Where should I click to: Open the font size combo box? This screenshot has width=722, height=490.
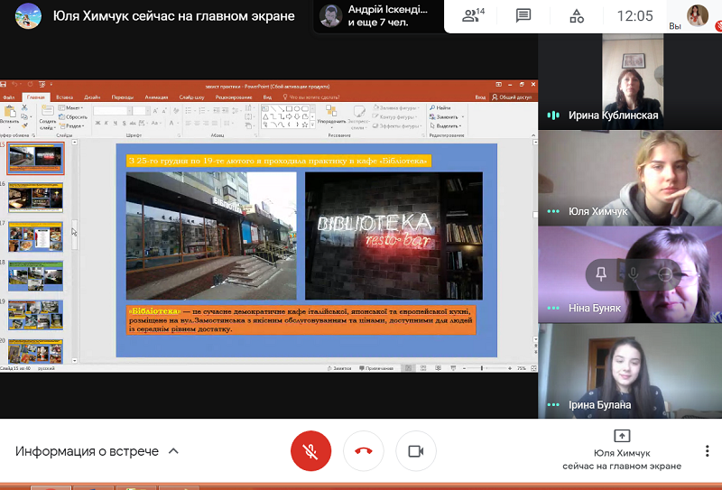pyautogui.click(x=141, y=110)
